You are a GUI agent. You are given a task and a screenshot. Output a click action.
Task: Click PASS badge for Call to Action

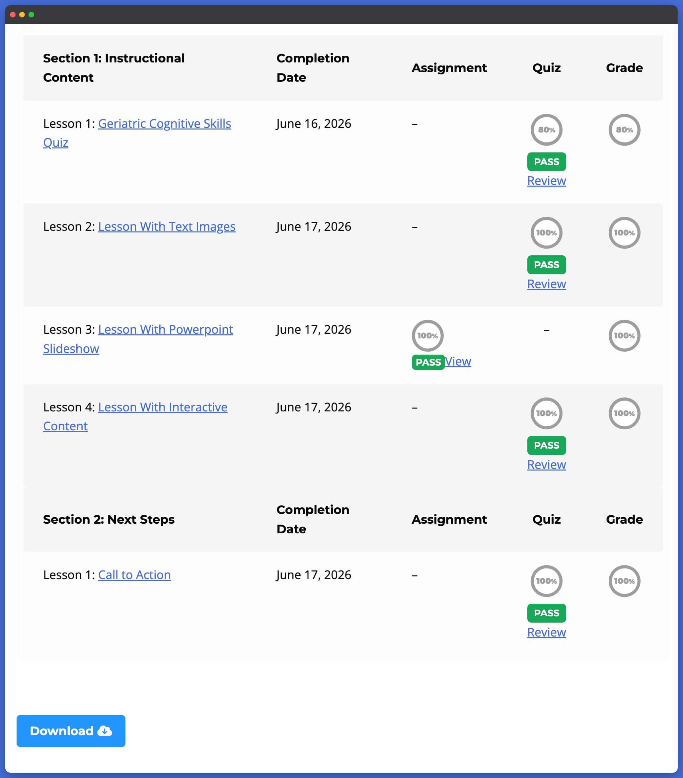coord(546,613)
